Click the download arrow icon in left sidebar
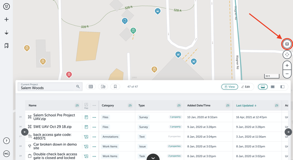Image resolution: width=293 pixels, height=160 pixels. pos(6,32)
